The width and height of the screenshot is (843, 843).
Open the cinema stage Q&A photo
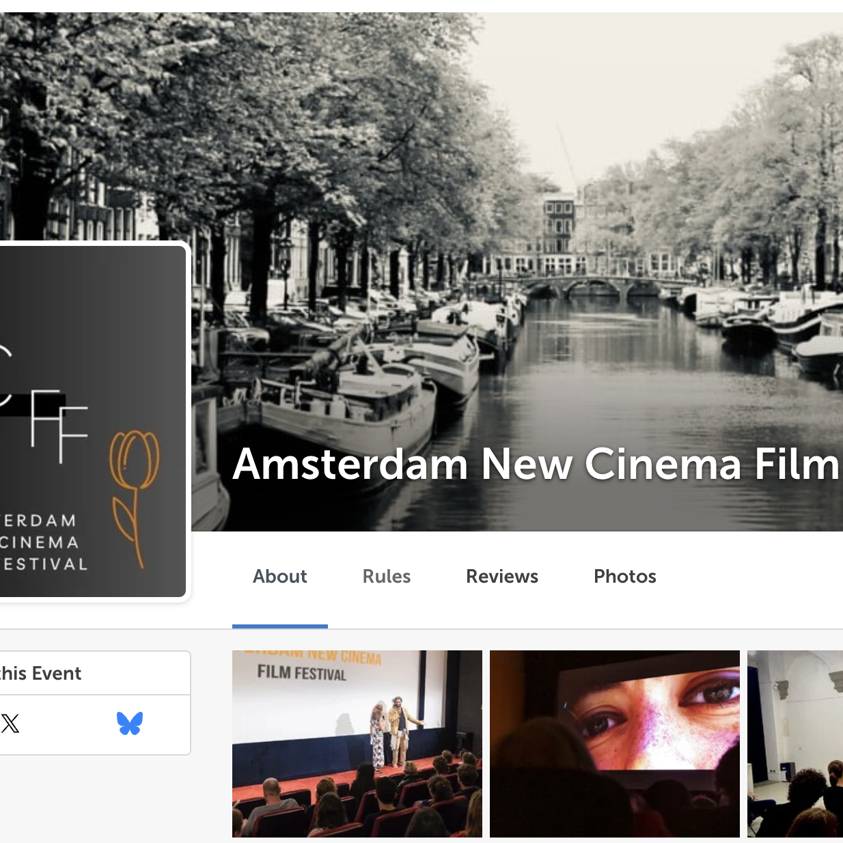pyautogui.click(x=357, y=745)
